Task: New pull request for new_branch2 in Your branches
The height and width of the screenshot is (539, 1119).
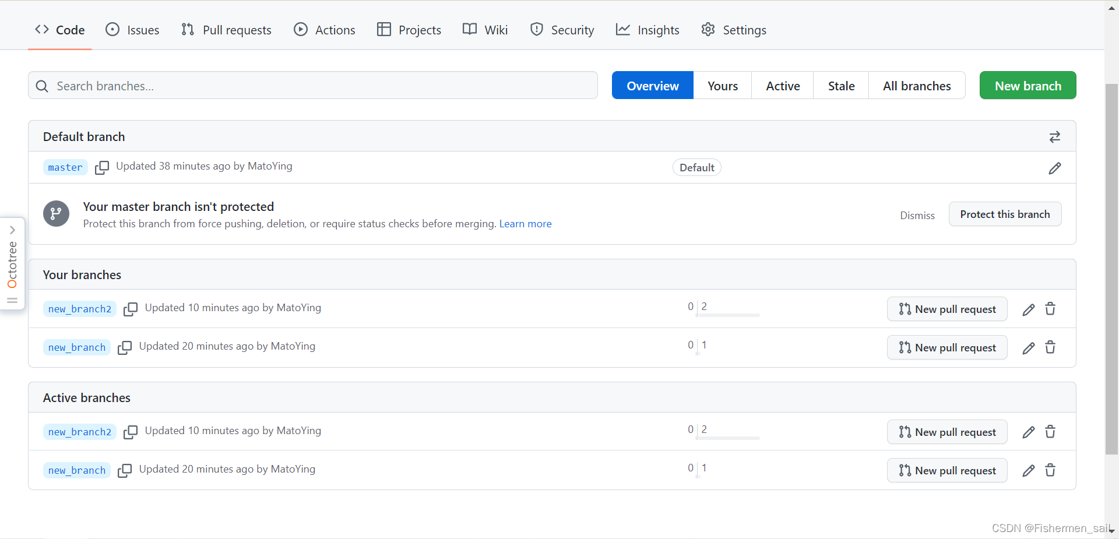Action: 947,309
